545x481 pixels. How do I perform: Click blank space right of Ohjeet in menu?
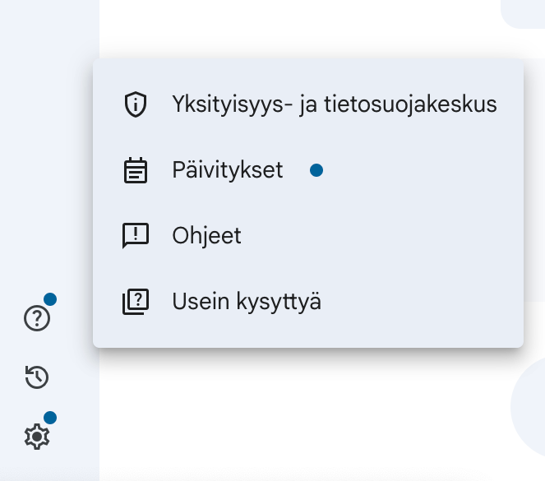382,236
